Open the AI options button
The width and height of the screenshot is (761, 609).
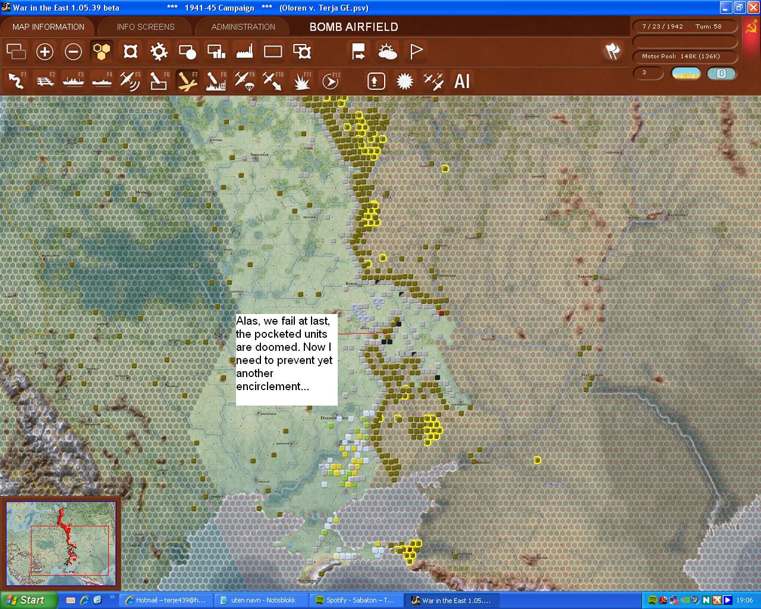coord(462,80)
